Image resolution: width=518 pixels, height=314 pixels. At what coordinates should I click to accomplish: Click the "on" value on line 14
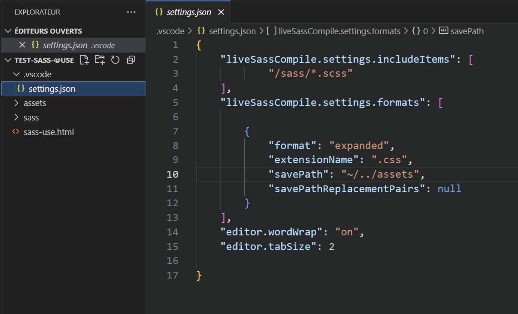347,232
